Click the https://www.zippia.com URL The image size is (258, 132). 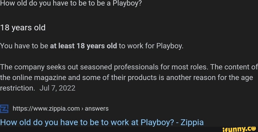46,109
